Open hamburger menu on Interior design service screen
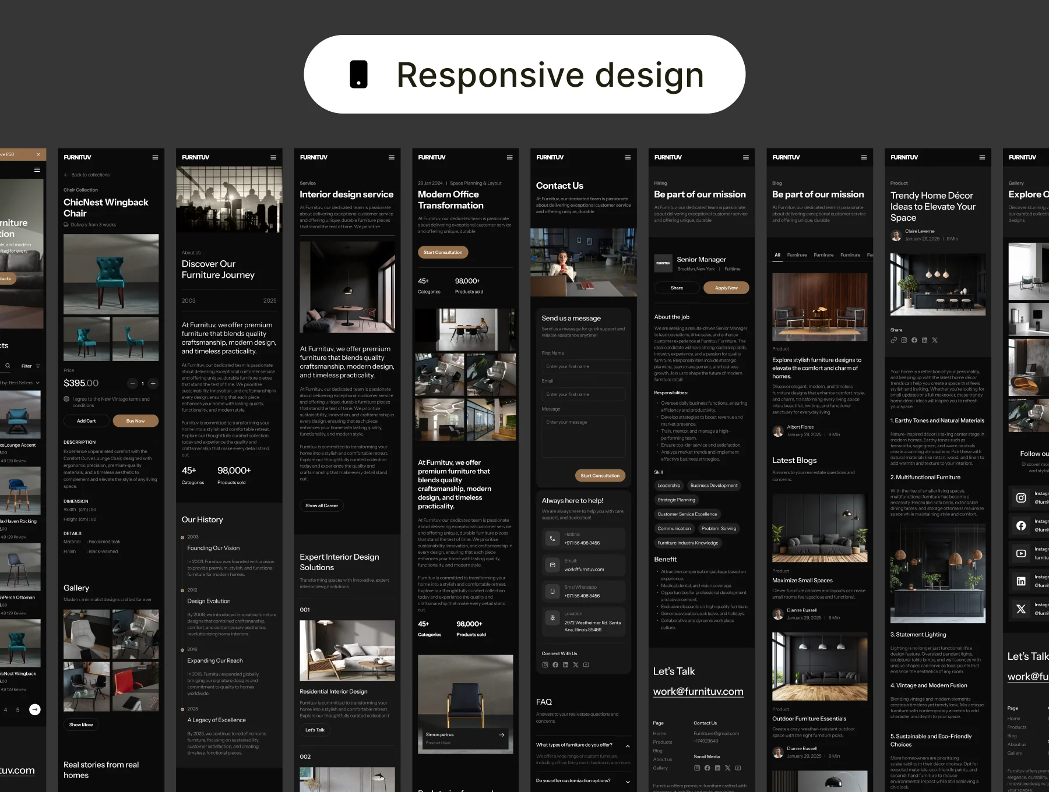Viewport: 1049px width, 792px height. click(392, 157)
